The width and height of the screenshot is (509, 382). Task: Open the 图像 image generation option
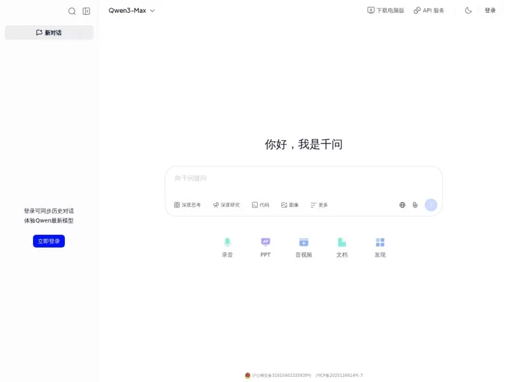pos(289,204)
